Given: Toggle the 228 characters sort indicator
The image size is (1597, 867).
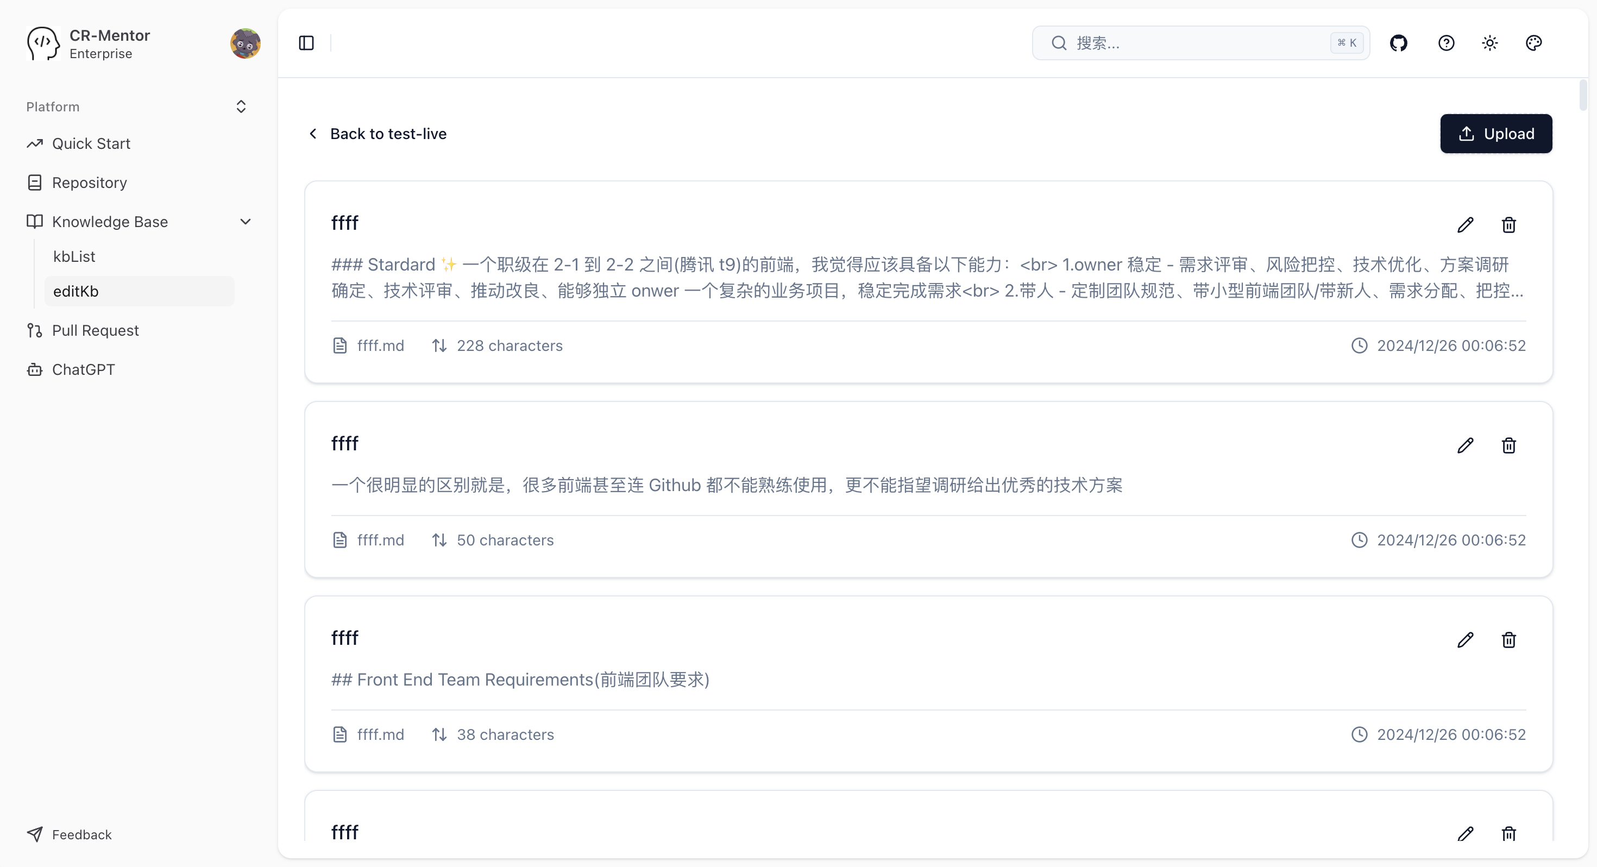Looking at the screenshot, I should [439, 345].
